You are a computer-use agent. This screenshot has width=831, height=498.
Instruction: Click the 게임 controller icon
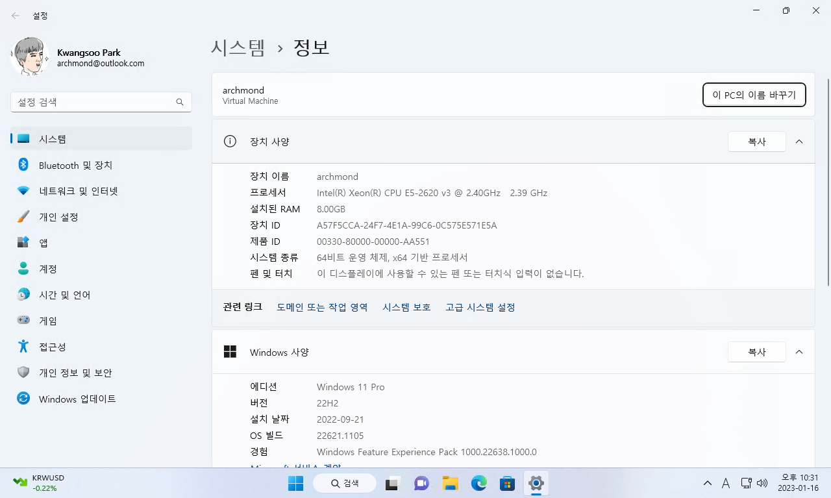23,321
